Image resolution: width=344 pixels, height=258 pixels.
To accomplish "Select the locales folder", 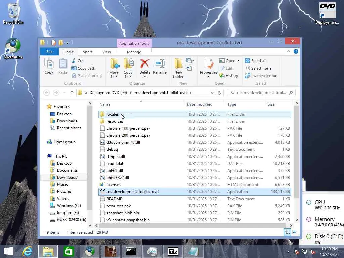I will pos(195,114).
